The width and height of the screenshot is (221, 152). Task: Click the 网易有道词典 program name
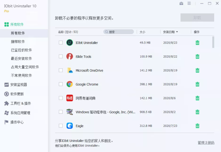[85, 98]
